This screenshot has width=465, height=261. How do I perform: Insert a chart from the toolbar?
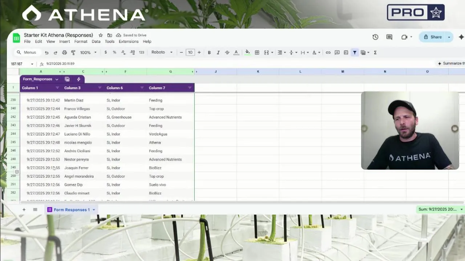pyautogui.click(x=346, y=53)
